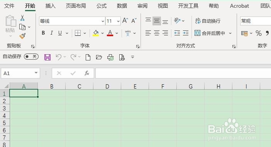Image resolution: width=271 pixels, height=147 pixels.
Task: Click the Wrap Text (自动换行) button
Action: (x=208, y=21)
